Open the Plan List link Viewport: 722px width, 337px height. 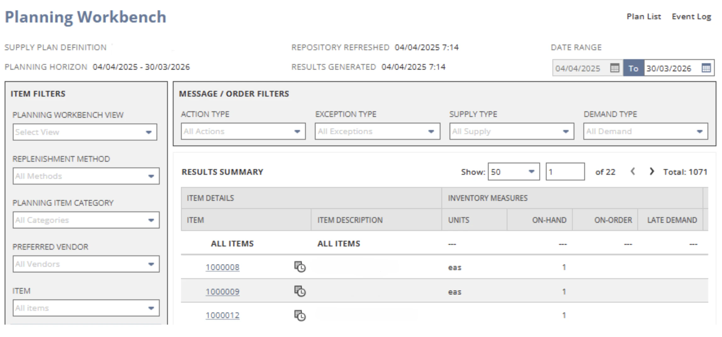pyautogui.click(x=644, y=17)
